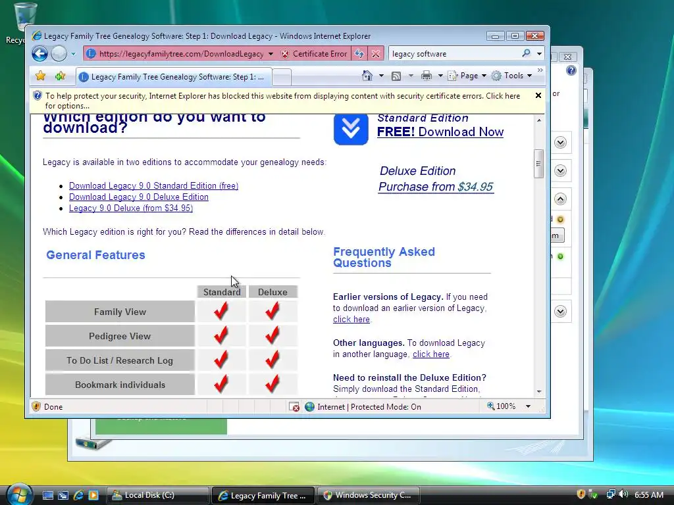Click Show Desktop quick launch icon
This screenshot has height=505, width=674.
48,495
